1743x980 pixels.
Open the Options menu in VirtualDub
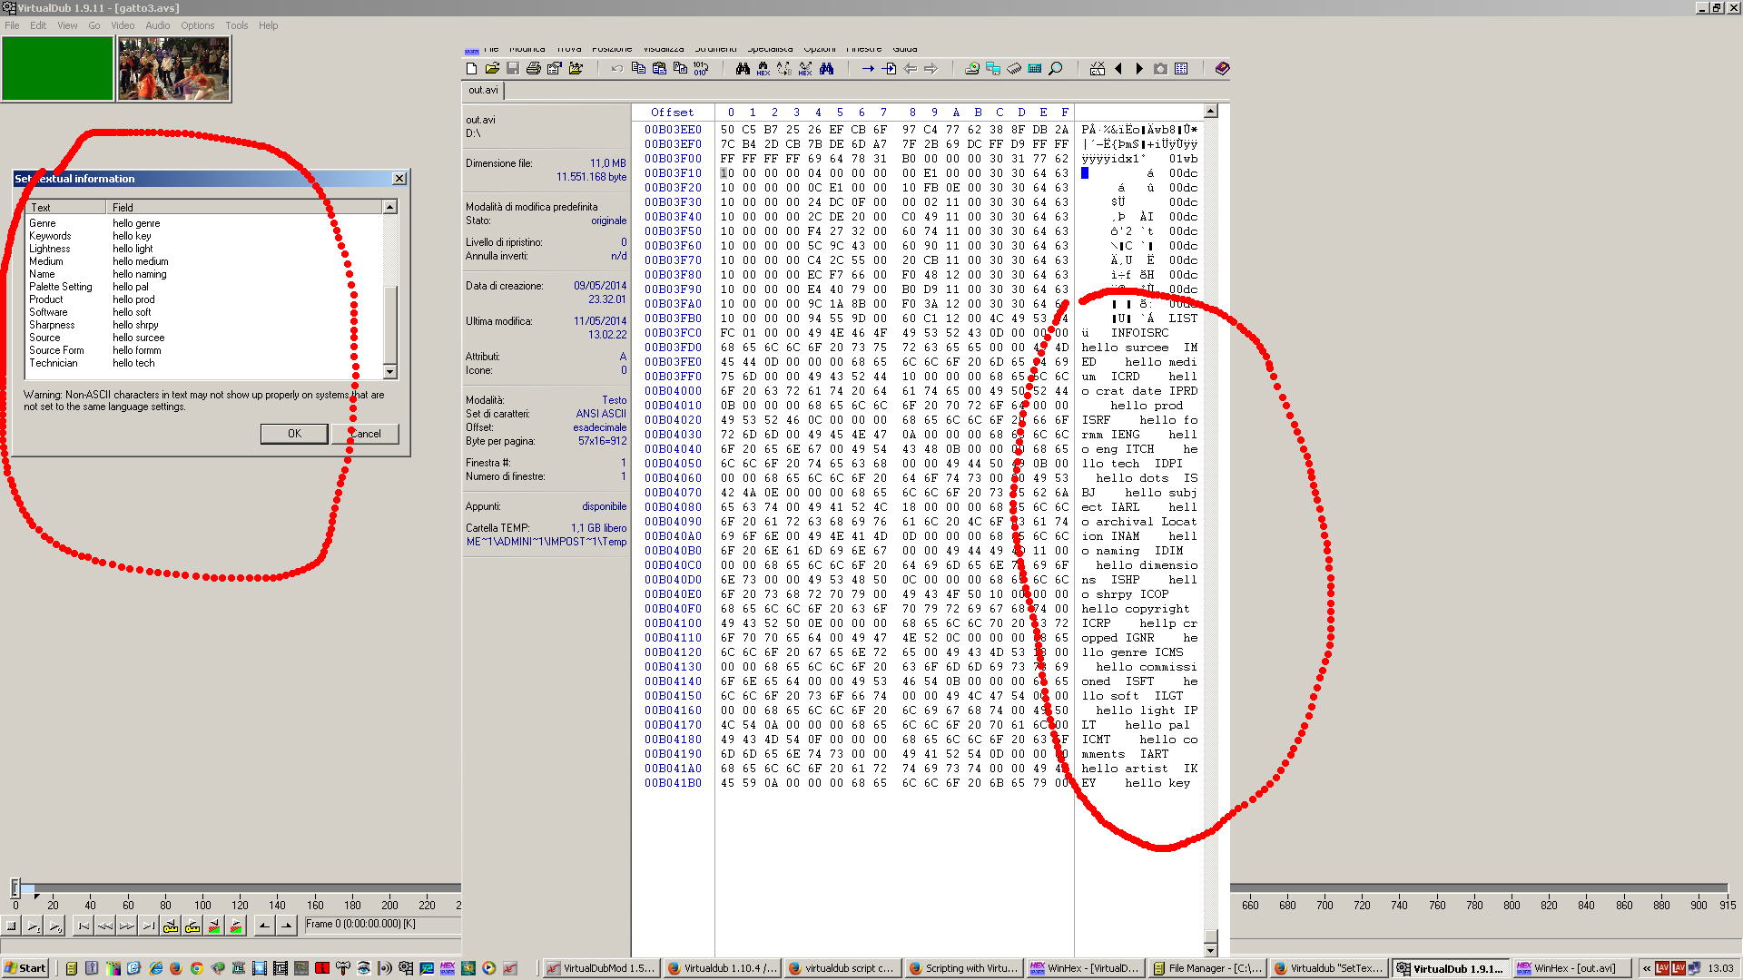(197, 25)
